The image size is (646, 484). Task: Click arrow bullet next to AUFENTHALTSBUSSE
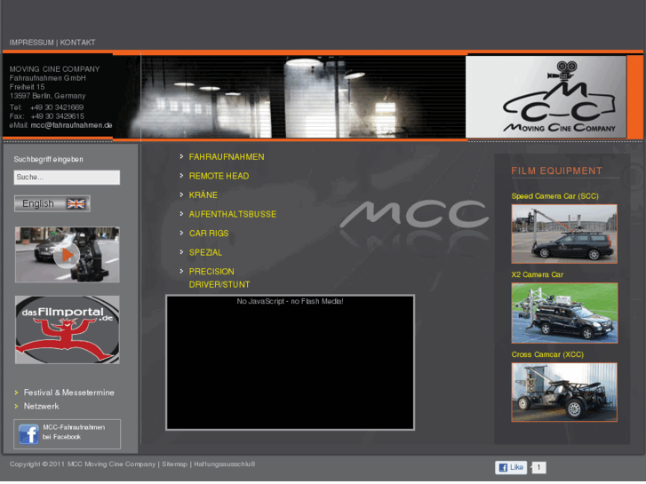coord(181,214)
